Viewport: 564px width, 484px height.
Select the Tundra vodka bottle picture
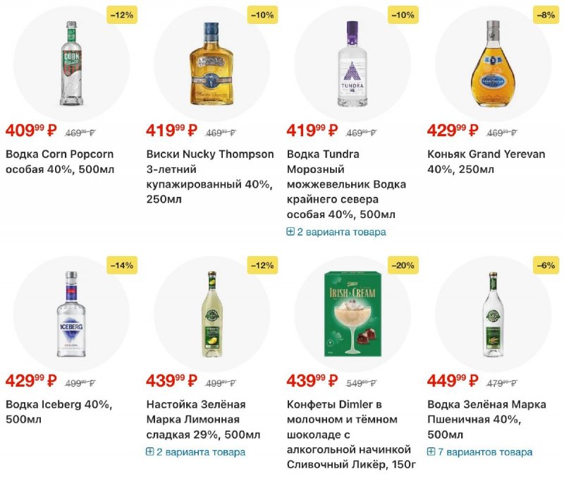(x=352, y=61)
